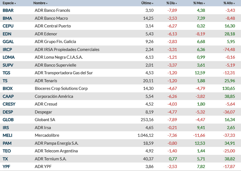Select the name ADR Telecom Argentina
The width and height of the screenshot is (241, 171).
(x=56, y=151)
